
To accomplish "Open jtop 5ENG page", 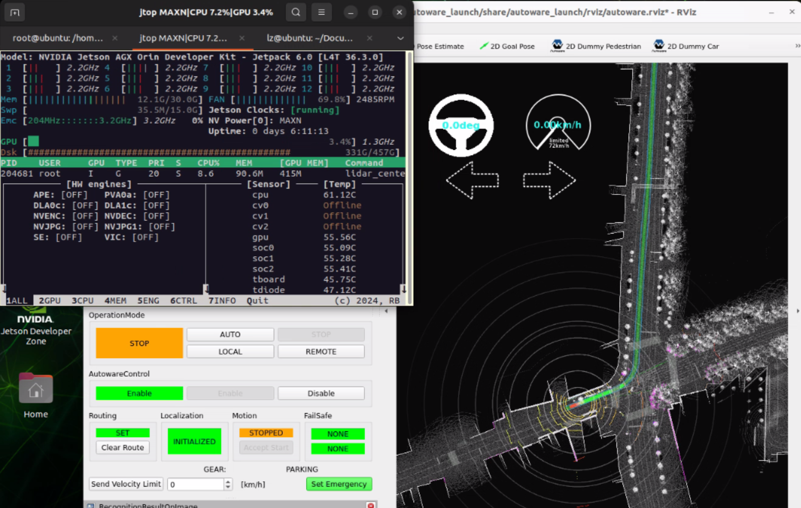I will (x=148, y=300).
